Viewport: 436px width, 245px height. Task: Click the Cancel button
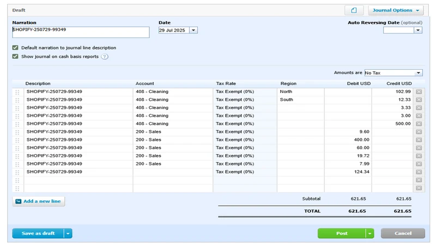pyautogui.click(x=403, y=234)
